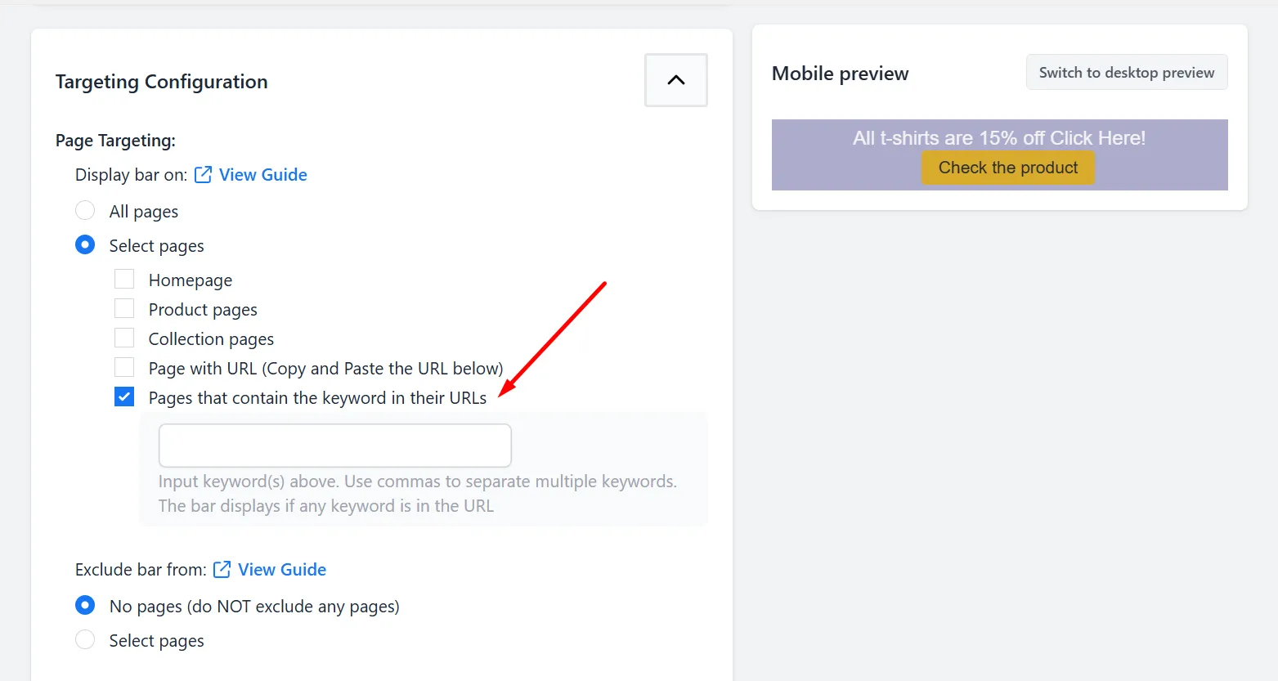Click the Product pages label text

(203, 310)
